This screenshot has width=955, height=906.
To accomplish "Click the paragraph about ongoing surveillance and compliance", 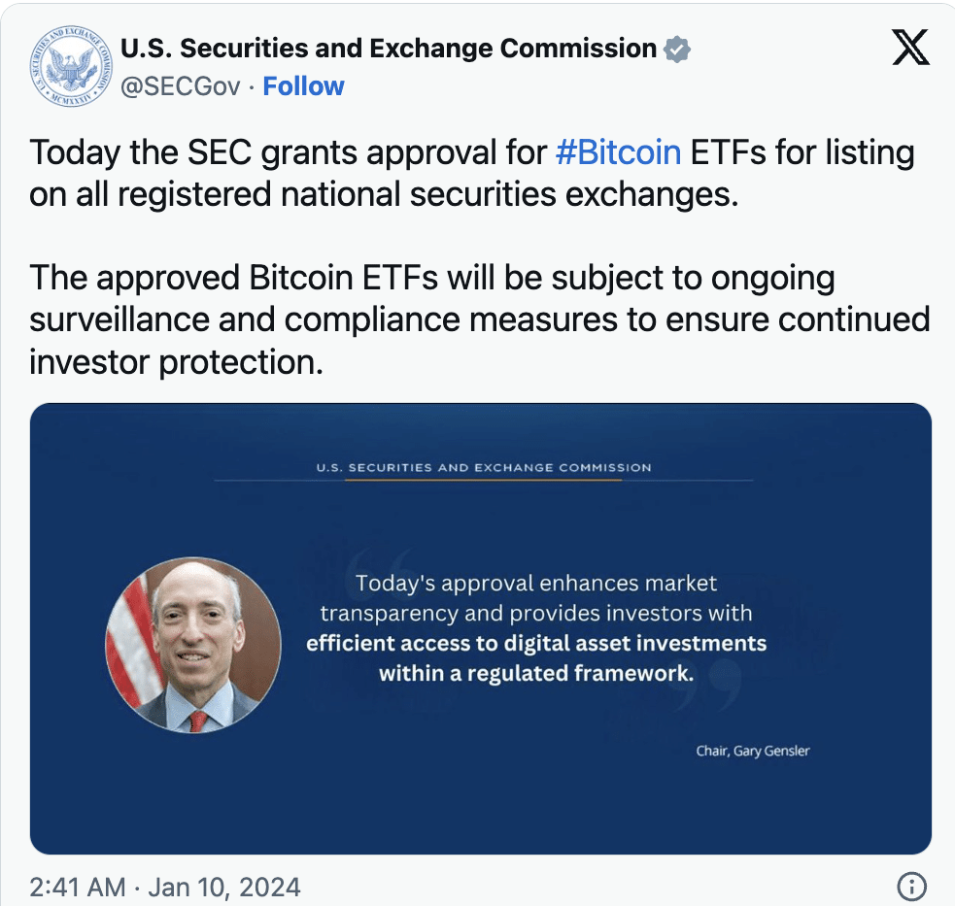I will tap(479, 319).
